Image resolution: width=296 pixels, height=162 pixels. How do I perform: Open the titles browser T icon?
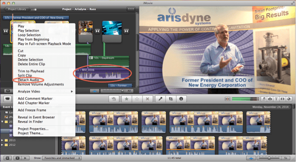pyautogui.click(x=276, y=99)
